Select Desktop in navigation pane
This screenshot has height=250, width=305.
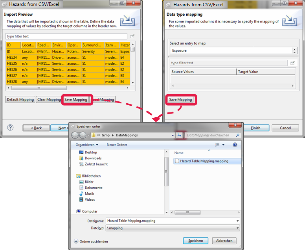coord(91,152)
